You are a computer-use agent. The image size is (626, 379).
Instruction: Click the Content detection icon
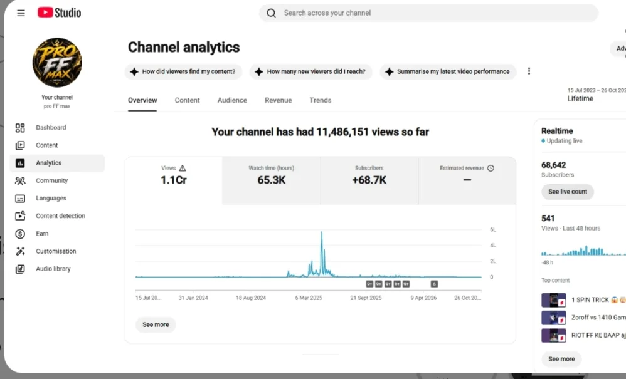(x=20, y=215)
